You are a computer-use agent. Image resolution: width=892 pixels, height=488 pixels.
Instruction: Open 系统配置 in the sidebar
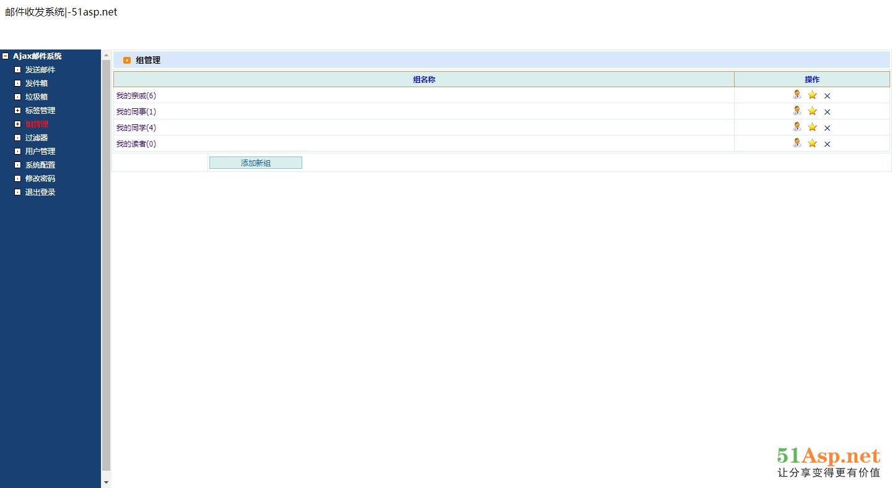[x=40, y=165]
